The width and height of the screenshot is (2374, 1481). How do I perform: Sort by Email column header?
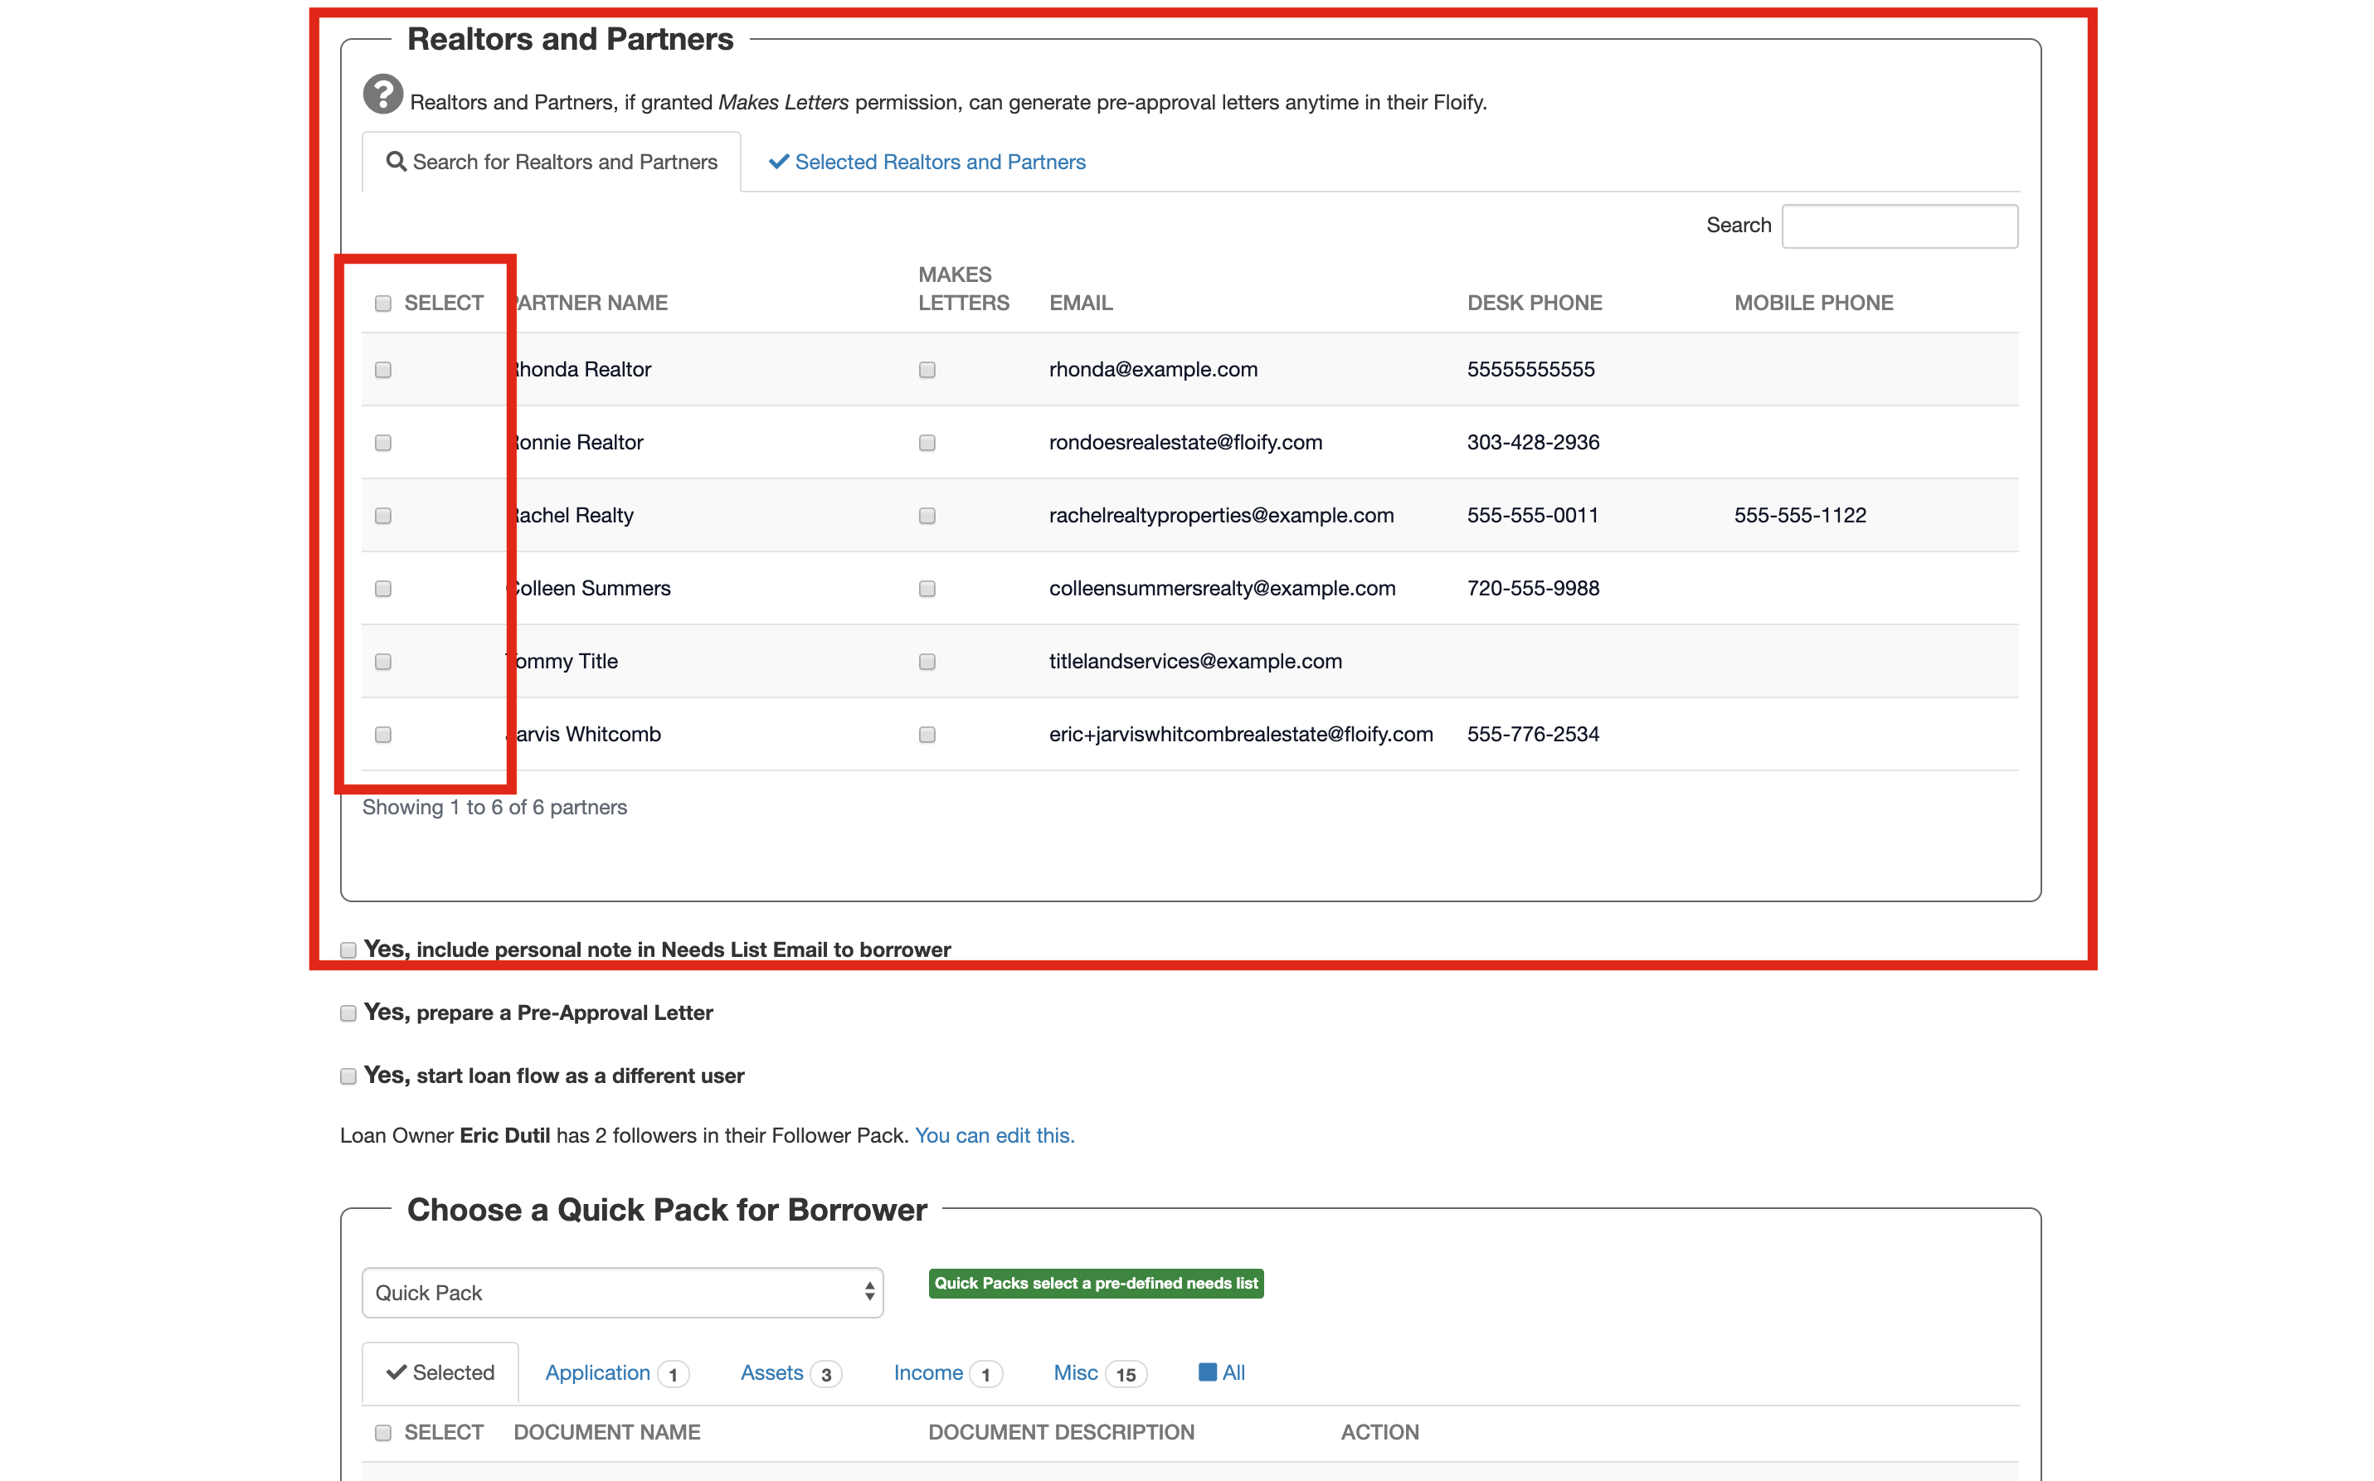pyautogui.click(x=1081, y=303)
